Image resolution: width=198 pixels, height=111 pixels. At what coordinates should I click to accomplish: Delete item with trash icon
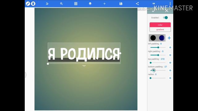point(33,4)
